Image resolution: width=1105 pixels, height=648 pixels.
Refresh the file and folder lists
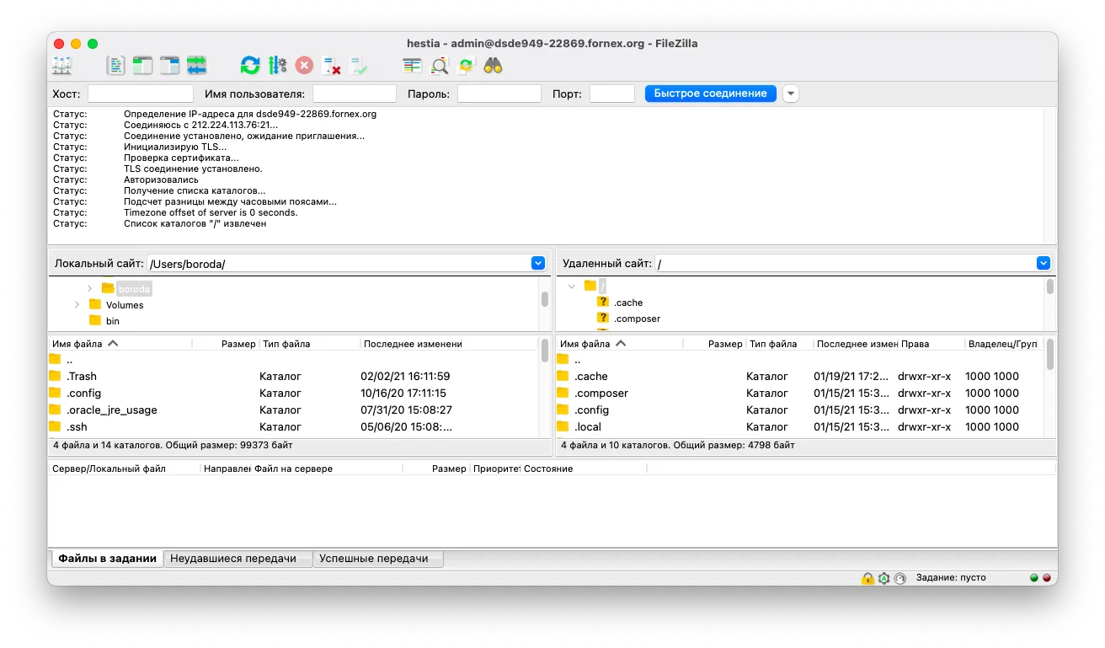250,65
